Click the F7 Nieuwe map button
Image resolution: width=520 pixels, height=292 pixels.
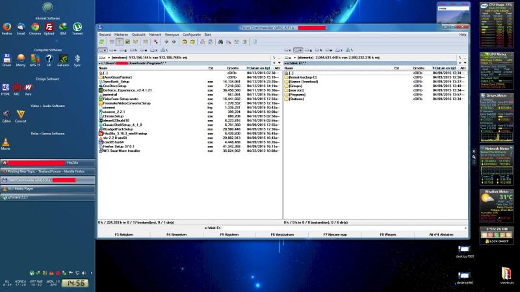335,234
